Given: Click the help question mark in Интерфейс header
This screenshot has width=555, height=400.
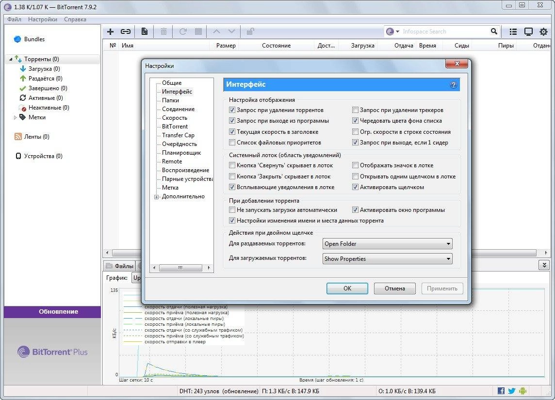Looking at the screenshot, I should pos(454,85).
